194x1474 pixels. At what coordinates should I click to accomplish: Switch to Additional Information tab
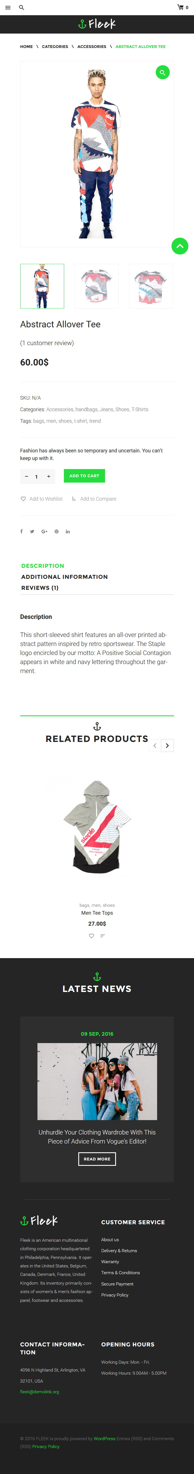coord(64,577)
